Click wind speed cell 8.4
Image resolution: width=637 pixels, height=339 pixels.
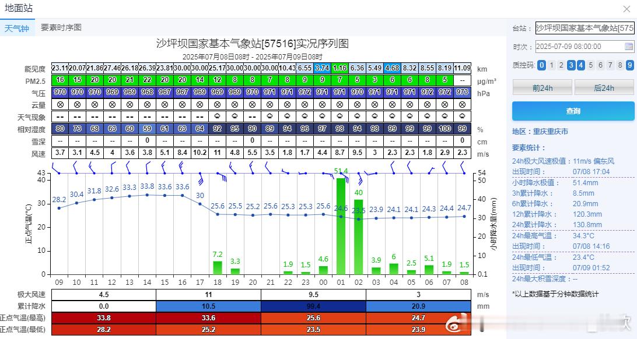click(x=183, y=153)
